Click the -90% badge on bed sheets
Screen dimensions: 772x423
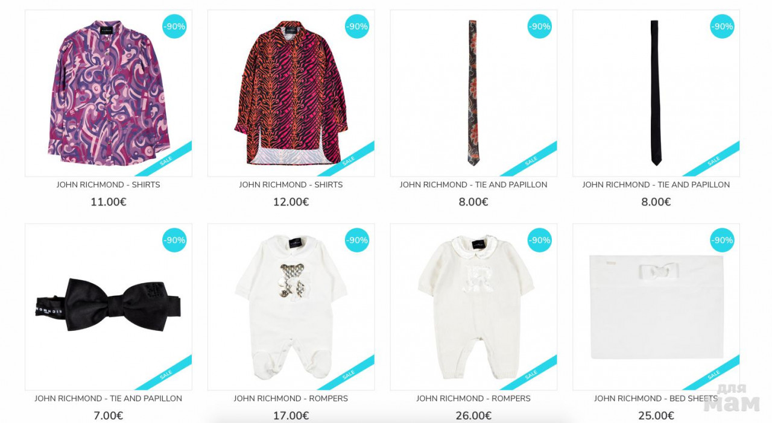pos(722,240)
